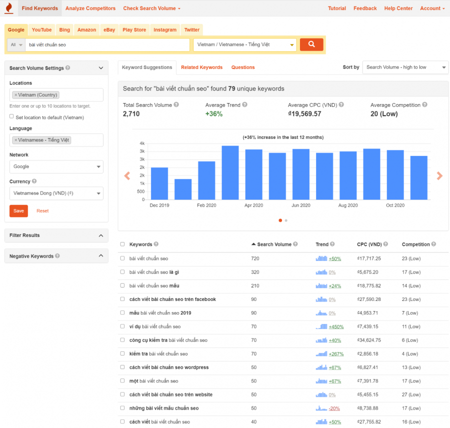The width and height of the screenshot is (450, 428).
Task: Open trend sparkline for công cụ kiểm tra row
Action: pos(321,340)
